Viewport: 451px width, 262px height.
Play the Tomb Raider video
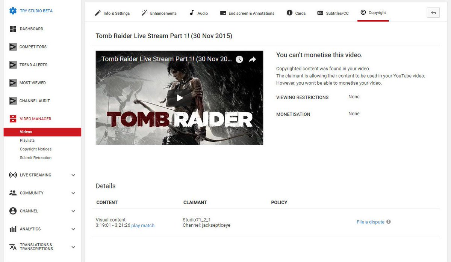point(180,98)
